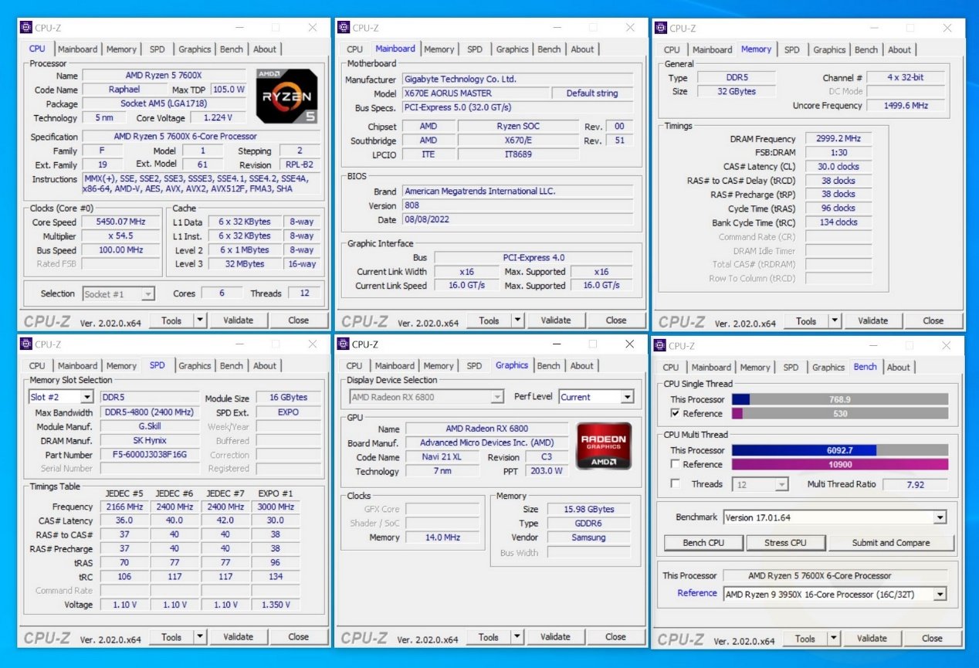Click the Tools button in the Mainboard-tab window

489,320
